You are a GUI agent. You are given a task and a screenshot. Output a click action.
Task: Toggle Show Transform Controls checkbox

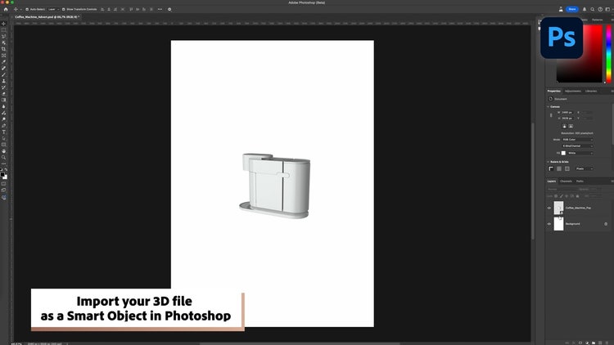[x=63, y=9]
